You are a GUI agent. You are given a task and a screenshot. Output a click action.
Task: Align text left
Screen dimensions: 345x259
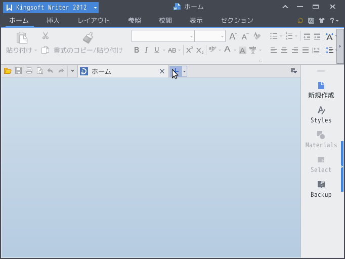pos(274,50)
